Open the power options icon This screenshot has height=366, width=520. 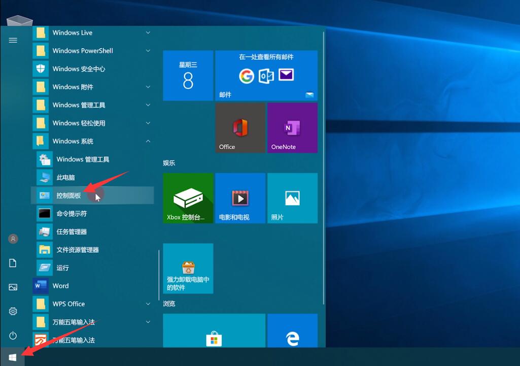13,336
